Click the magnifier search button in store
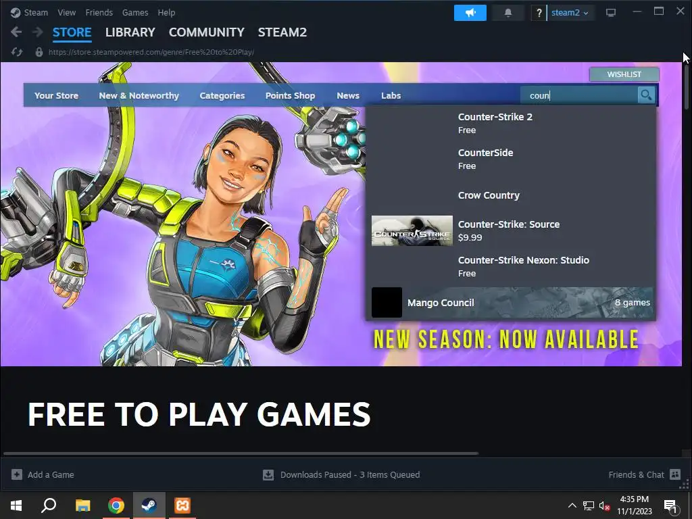692x519 pixels. 646,95
